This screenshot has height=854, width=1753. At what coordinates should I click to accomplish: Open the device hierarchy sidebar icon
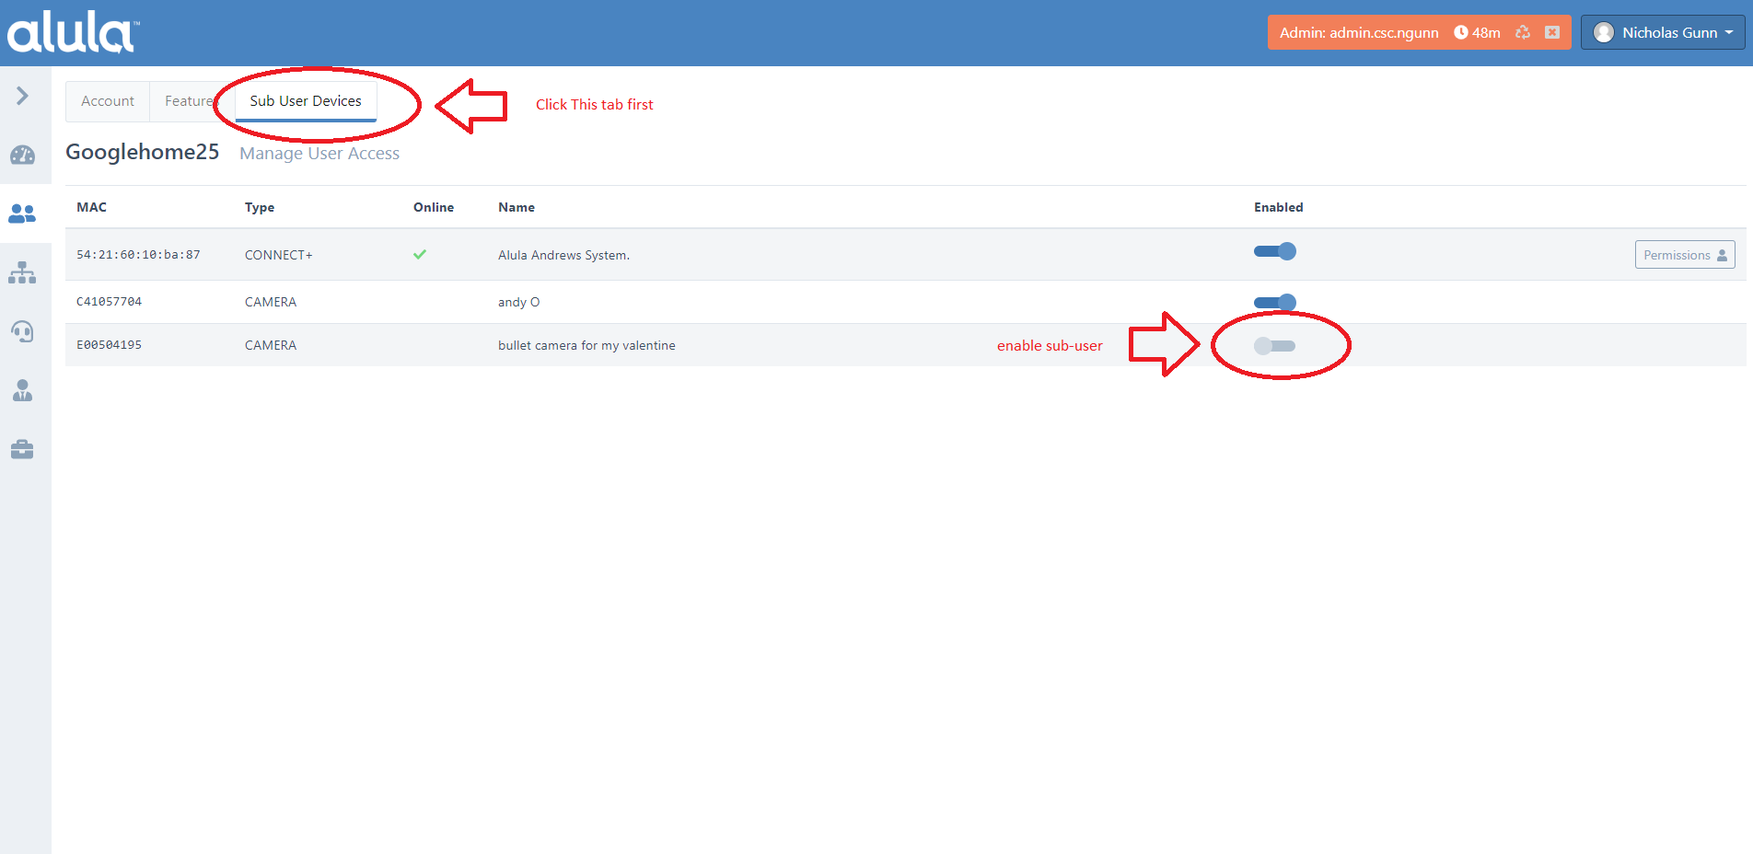(21, 271)
